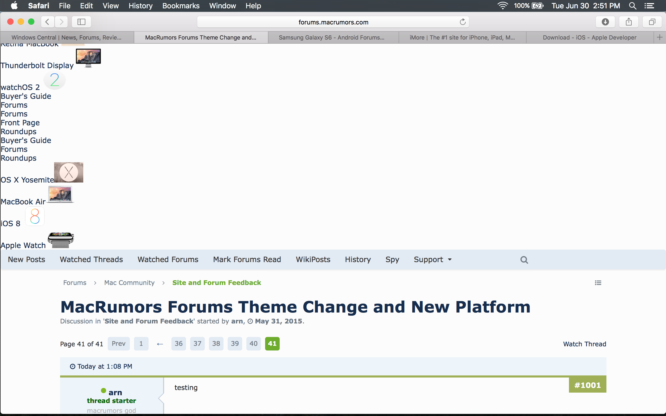Open New Posts
Image resolution: width=666 pixels, height=416 pixels.
[27, 259]
